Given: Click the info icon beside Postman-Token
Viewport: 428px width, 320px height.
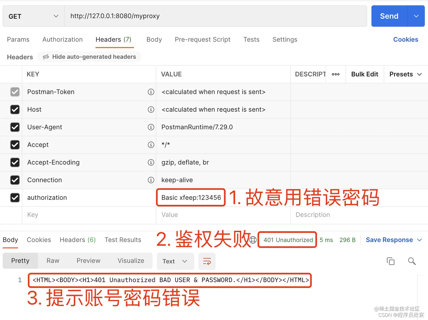Looking at the screenshot, I should (151, 92).
